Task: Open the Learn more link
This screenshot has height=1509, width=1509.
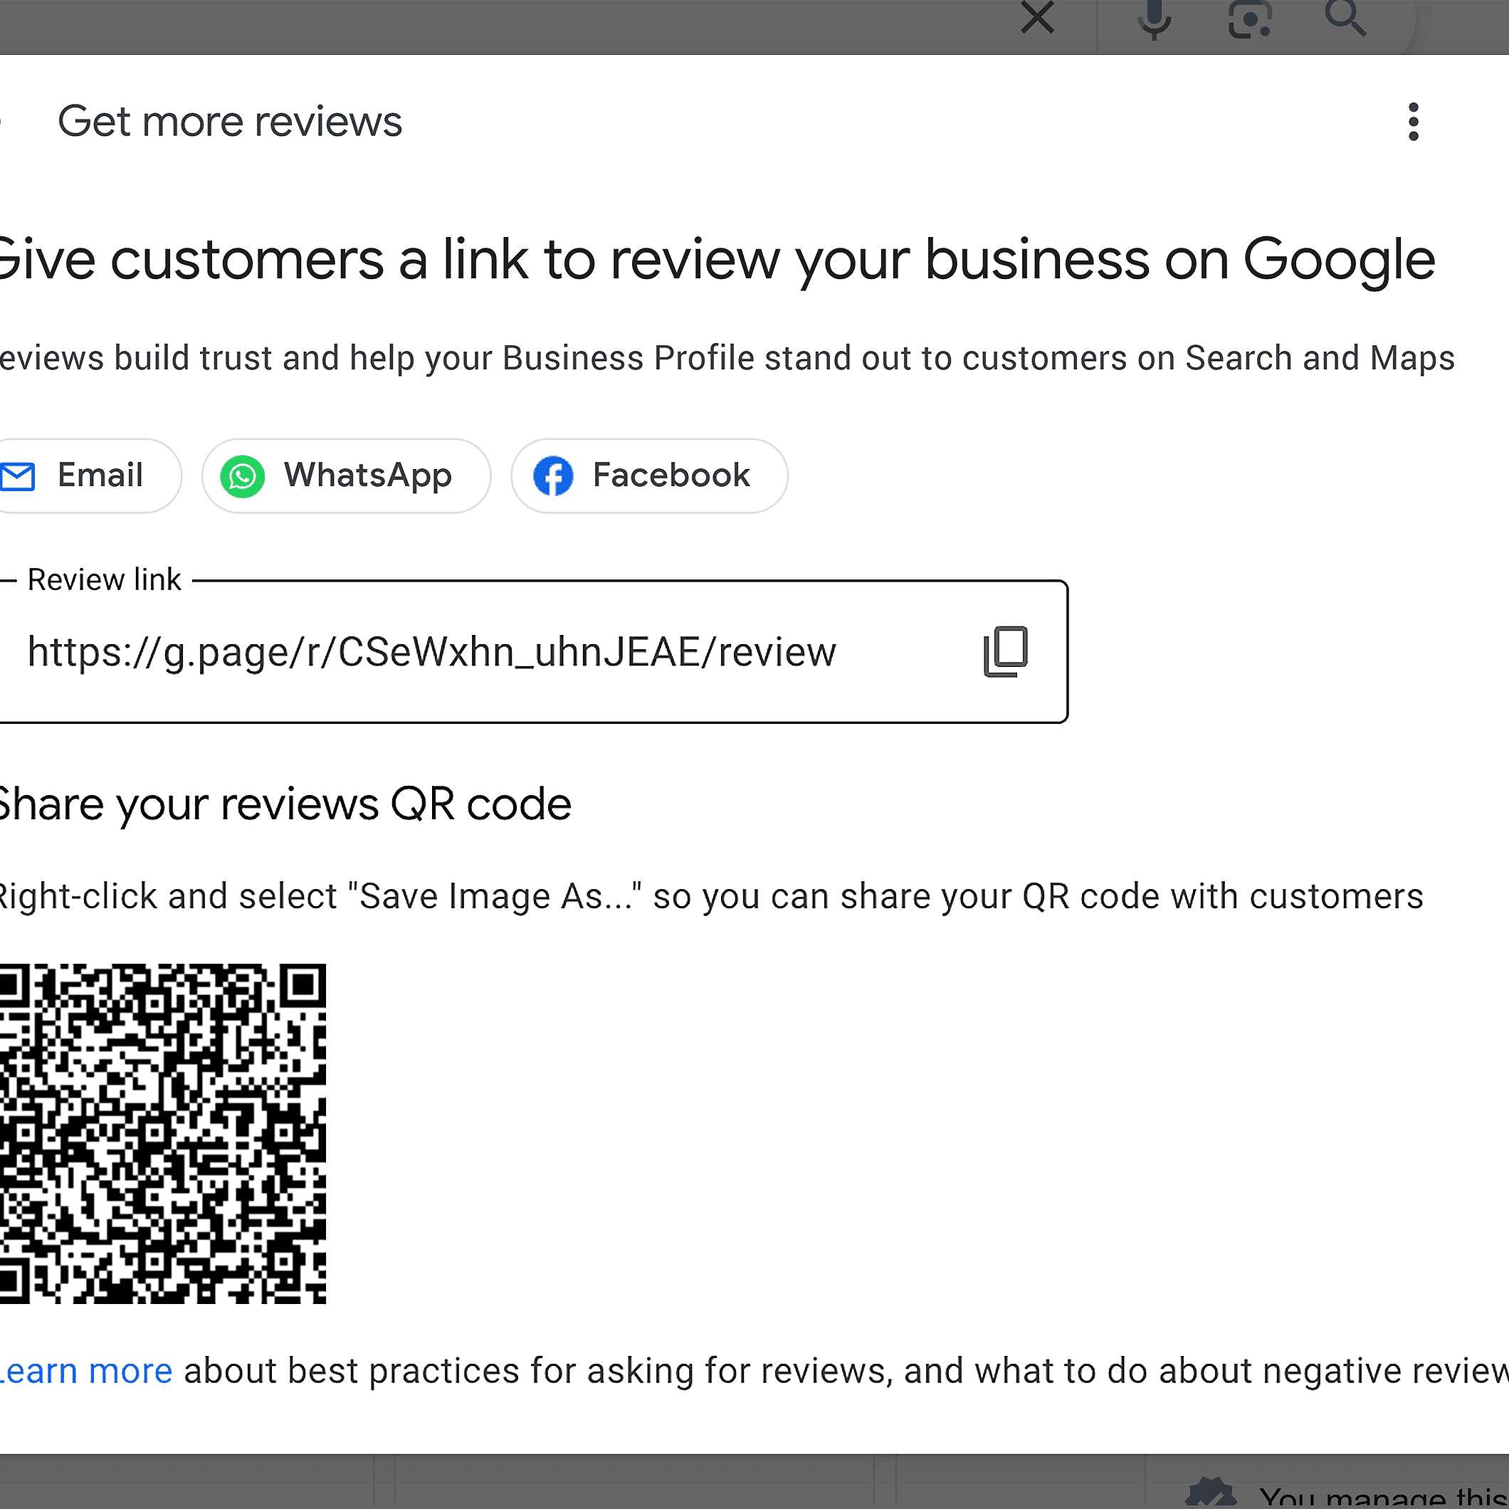Action: [85, 1371]
